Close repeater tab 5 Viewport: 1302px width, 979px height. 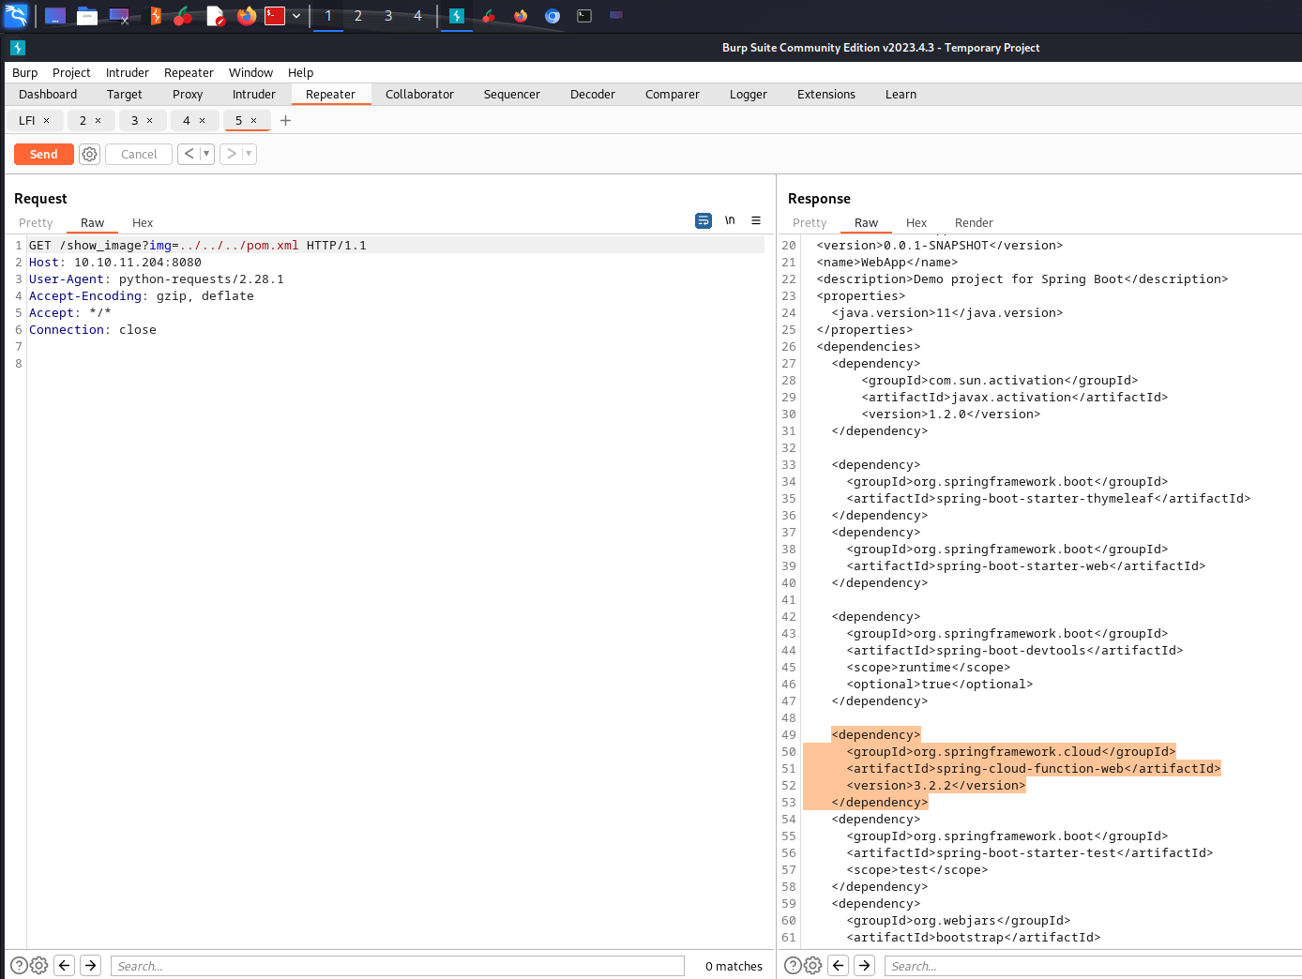pos(254,121)
